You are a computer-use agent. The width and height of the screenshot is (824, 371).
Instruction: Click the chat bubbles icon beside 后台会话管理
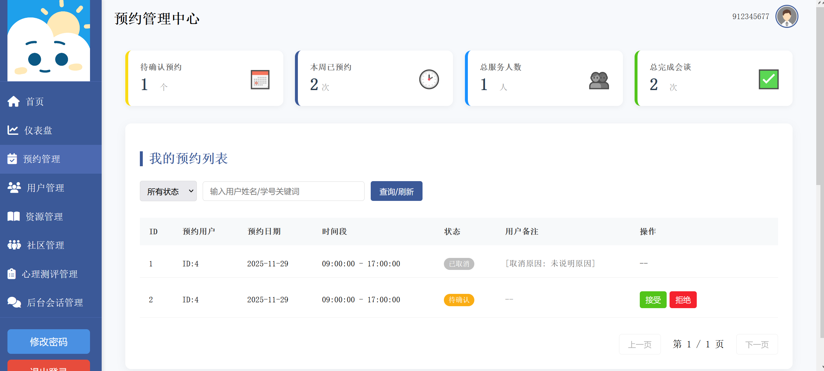pos(14,302)
